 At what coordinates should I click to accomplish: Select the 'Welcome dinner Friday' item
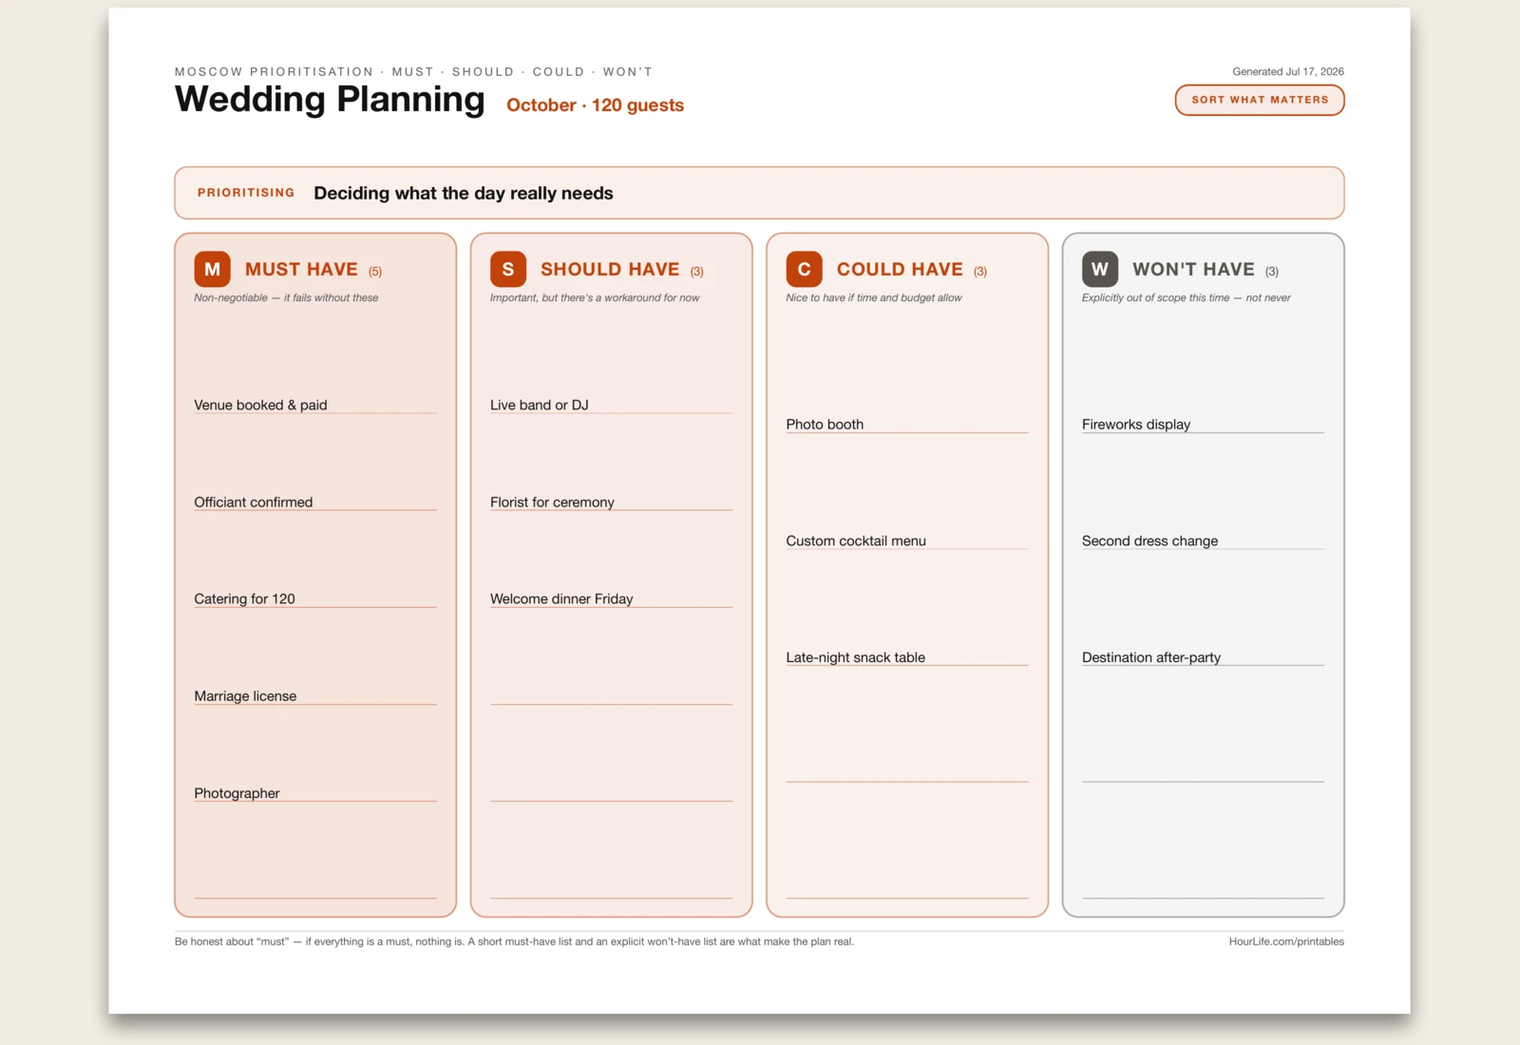coord(561,598)
